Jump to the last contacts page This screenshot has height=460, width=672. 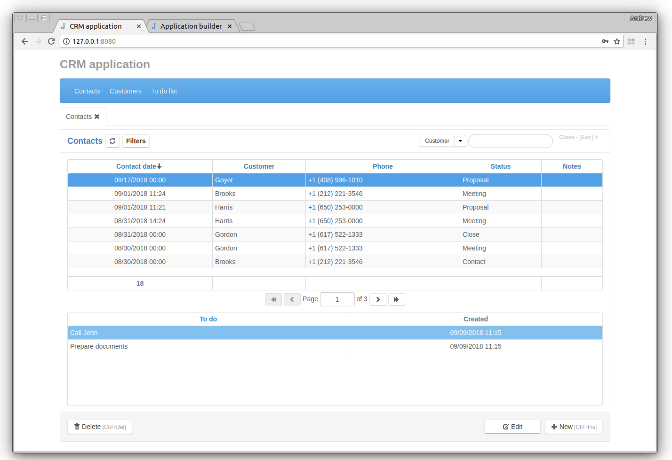pos(396,299)
